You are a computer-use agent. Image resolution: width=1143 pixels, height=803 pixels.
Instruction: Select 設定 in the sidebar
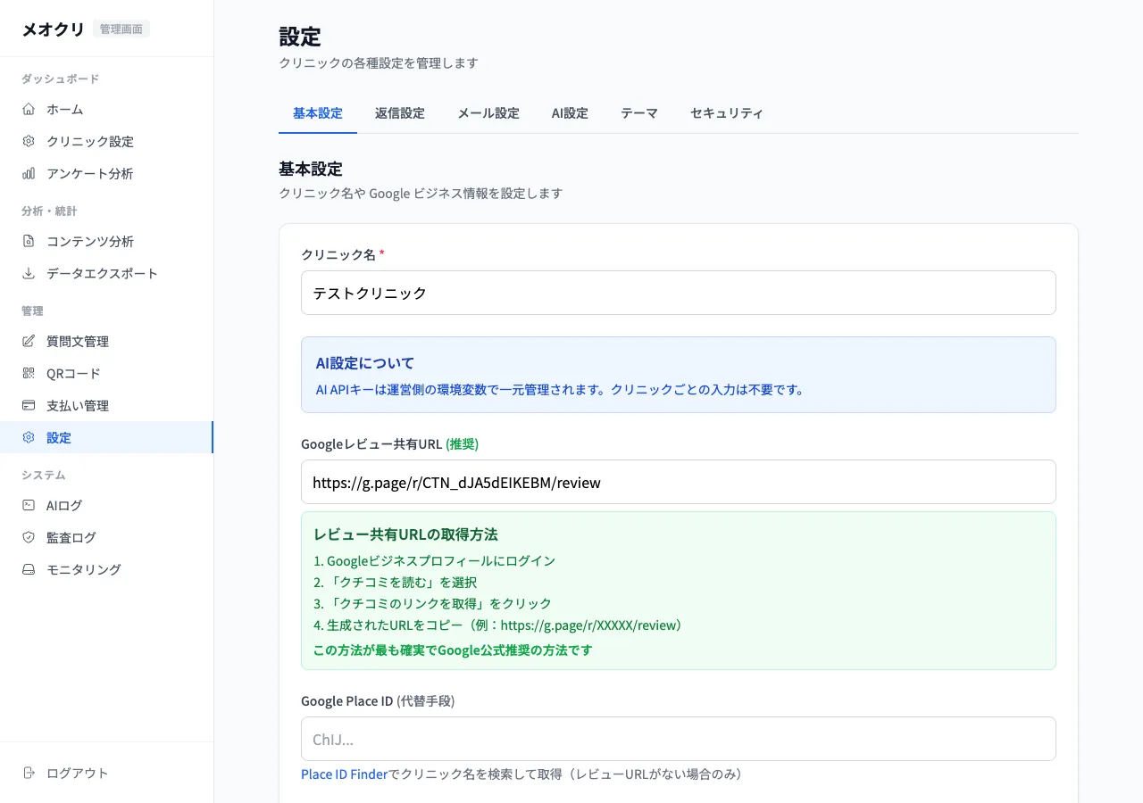pyautogui.click(x=106, y=437)
